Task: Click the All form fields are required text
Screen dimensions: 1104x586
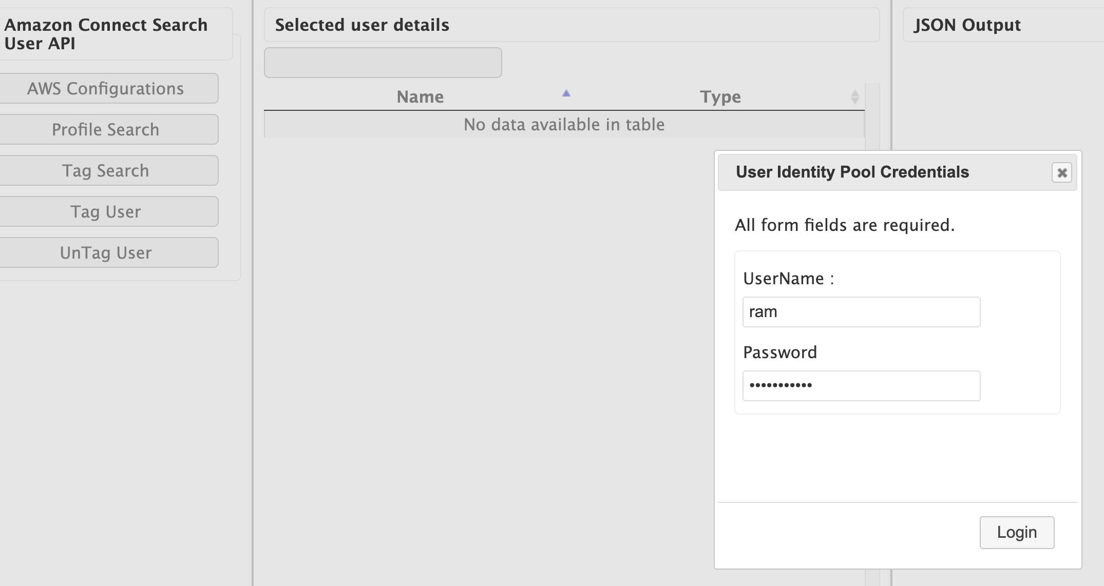Action: click(x=845, y=225)
